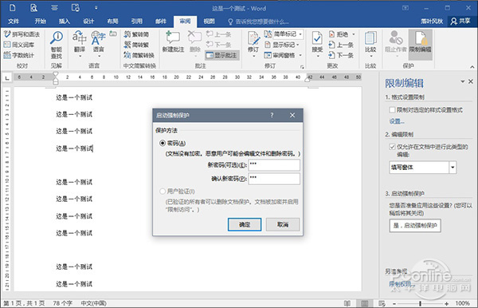Toggle Show Comments (显示批注)
Image resolution: width=478 pixels, height=308 pixels.
(222, 55)
